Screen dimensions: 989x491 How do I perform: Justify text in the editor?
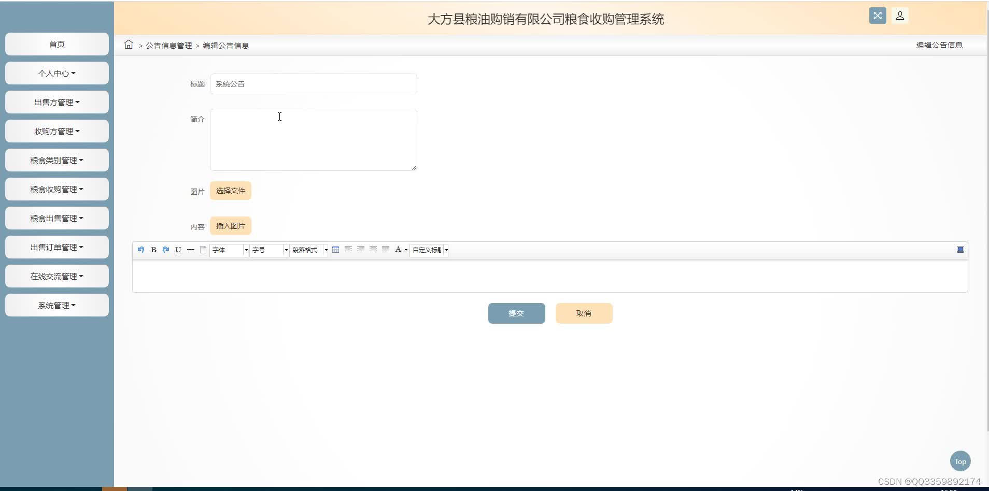386,250
